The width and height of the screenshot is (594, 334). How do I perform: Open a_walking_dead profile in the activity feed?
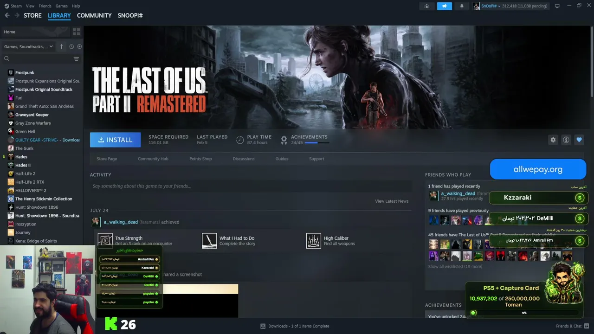point(121,222)
